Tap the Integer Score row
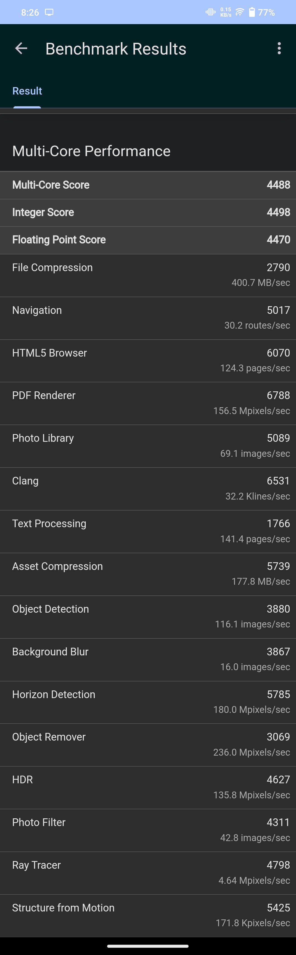 pos(148,213)
